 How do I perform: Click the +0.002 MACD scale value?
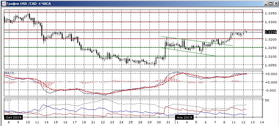point(270,74)
